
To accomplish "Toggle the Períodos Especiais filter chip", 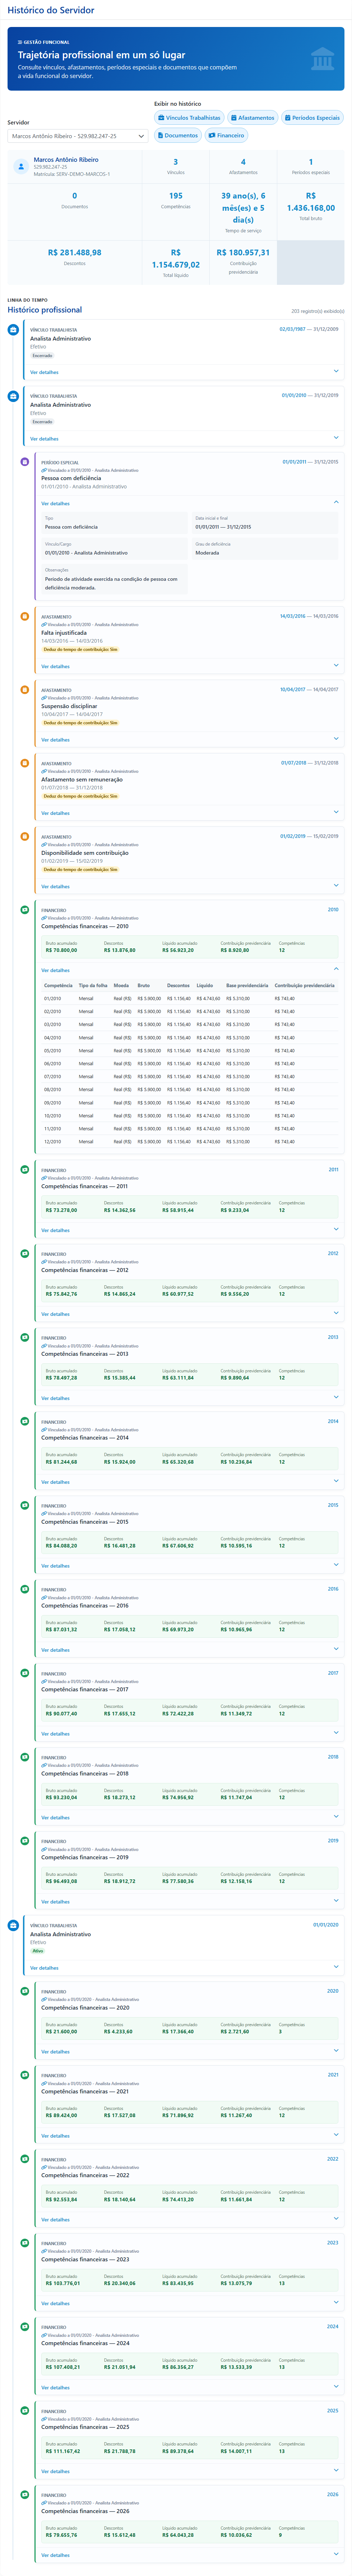I will [313, 118].
